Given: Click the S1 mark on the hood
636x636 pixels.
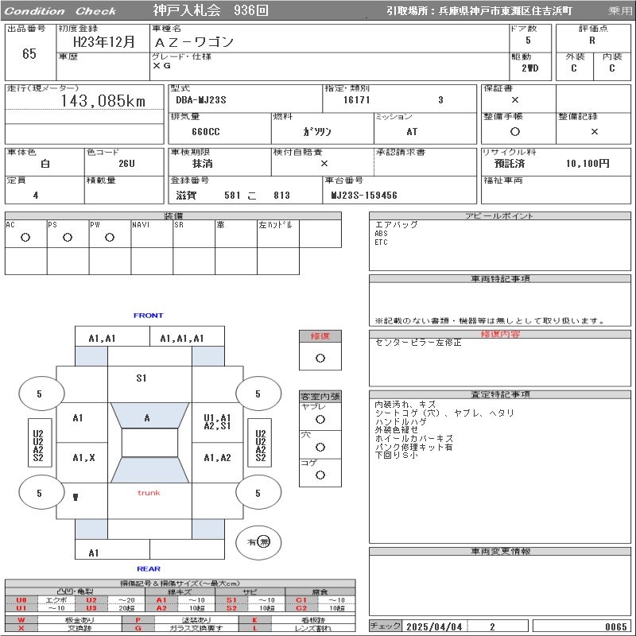Looking at the screenshot, I should [142, 378].
